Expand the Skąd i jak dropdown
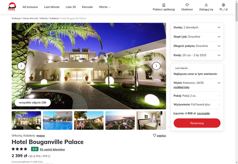 (x=197, y=36)
